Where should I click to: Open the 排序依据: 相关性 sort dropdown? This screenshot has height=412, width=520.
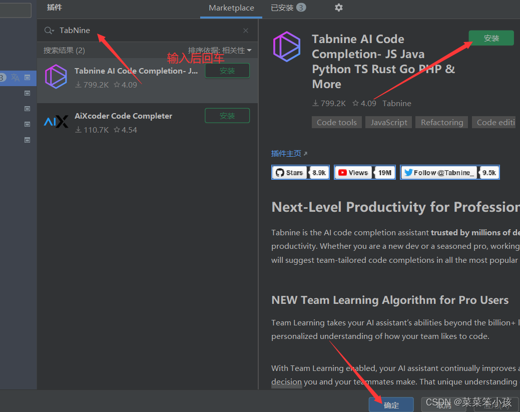(220, 51)
